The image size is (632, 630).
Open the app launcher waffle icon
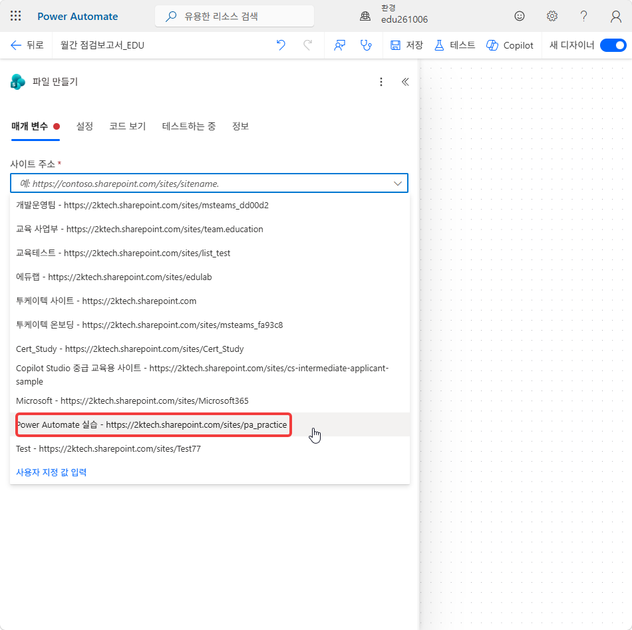pos(16,16)
